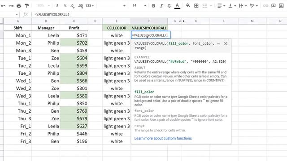287x161 pixels.
Task: Open the vertical align dropdown
Action: pyautogui.click(x=232, y=6)
